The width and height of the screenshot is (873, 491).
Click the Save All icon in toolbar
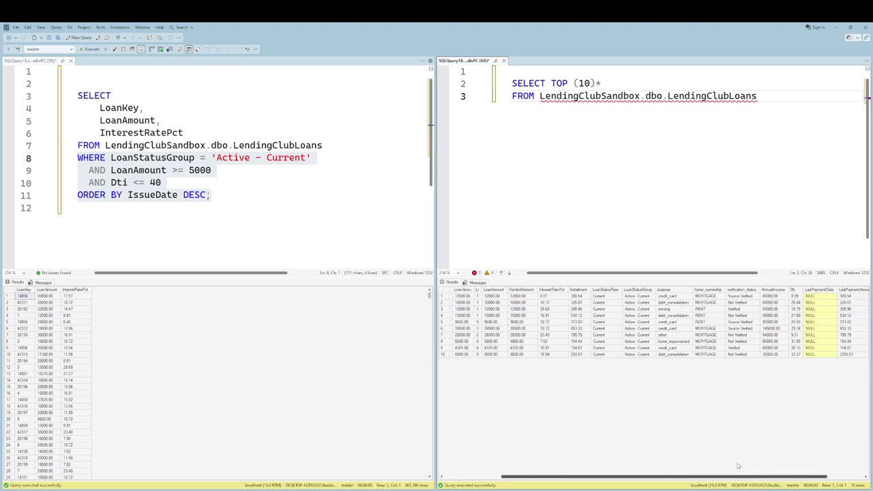58,38
